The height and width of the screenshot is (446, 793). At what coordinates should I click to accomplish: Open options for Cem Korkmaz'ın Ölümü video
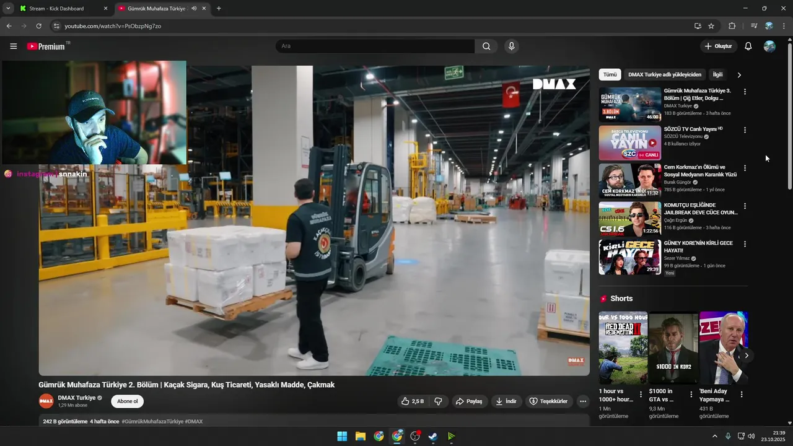745,168
